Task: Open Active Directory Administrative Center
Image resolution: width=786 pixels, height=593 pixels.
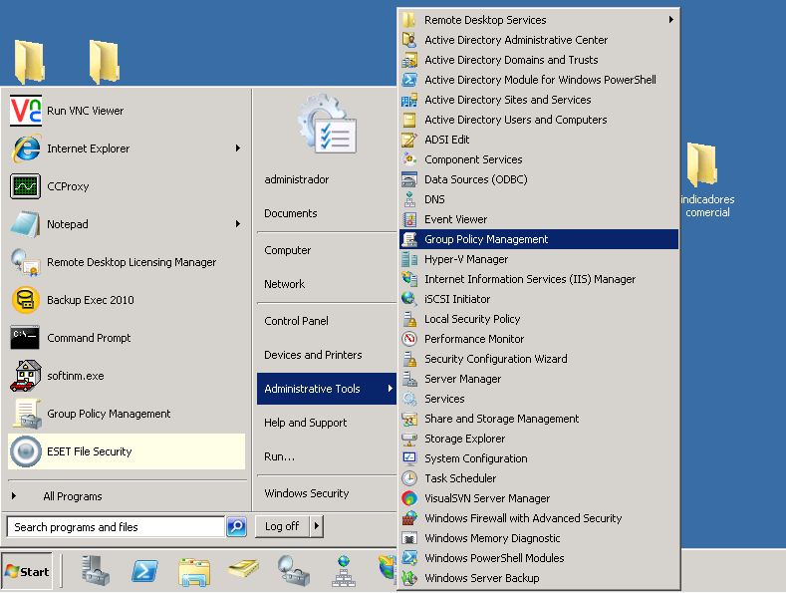Action: click(x=539, y=40)
